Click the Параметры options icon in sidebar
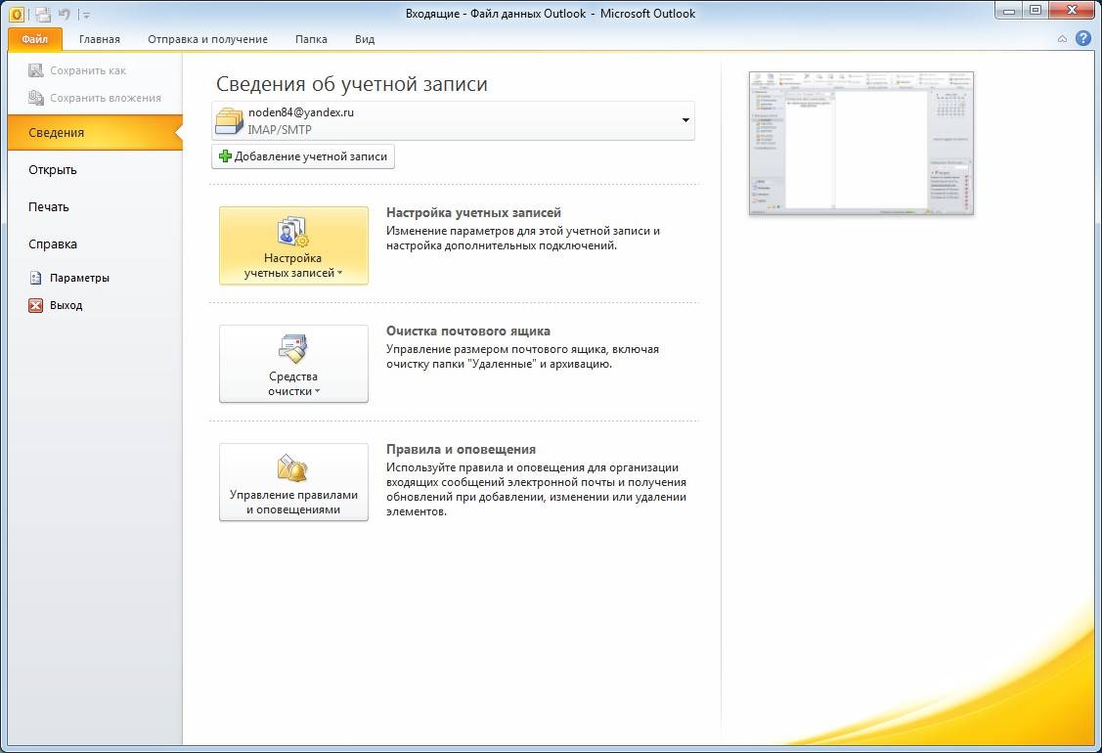 36,278
